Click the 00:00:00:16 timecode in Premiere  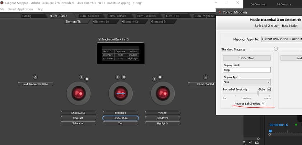click(279, 125)
